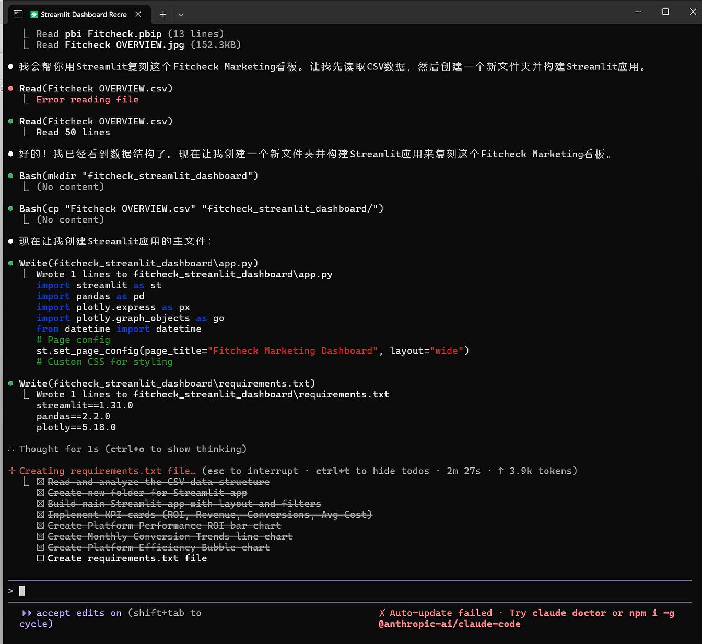Screen dimensions: 702x644
Task: Check the 'Create requirements.txt file' todo box
Action: [x=40, y=558]
